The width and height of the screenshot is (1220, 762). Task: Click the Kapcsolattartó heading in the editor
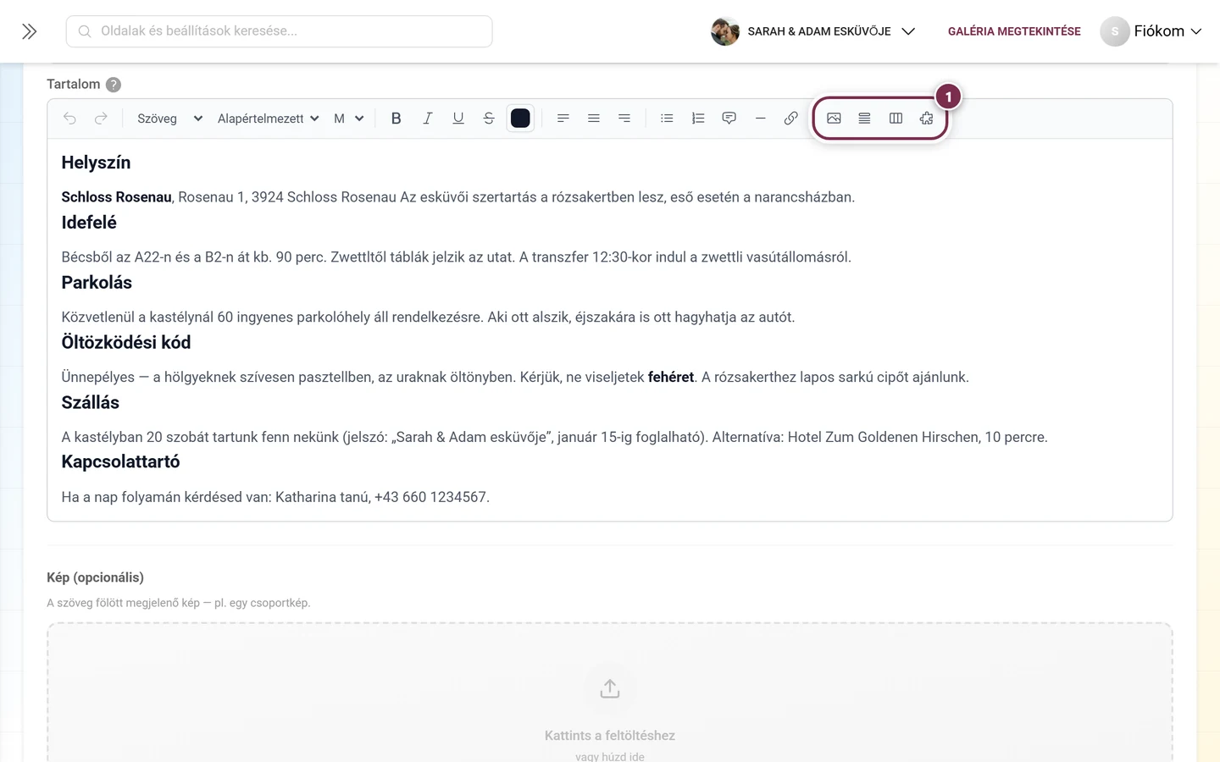point(120,462)
